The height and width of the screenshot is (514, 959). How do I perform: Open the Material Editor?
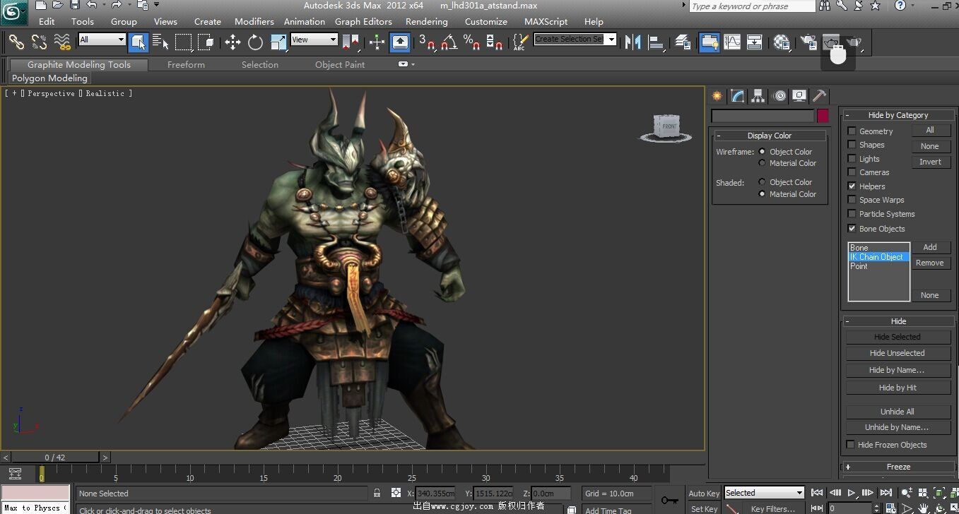click(x=782, y=42)
